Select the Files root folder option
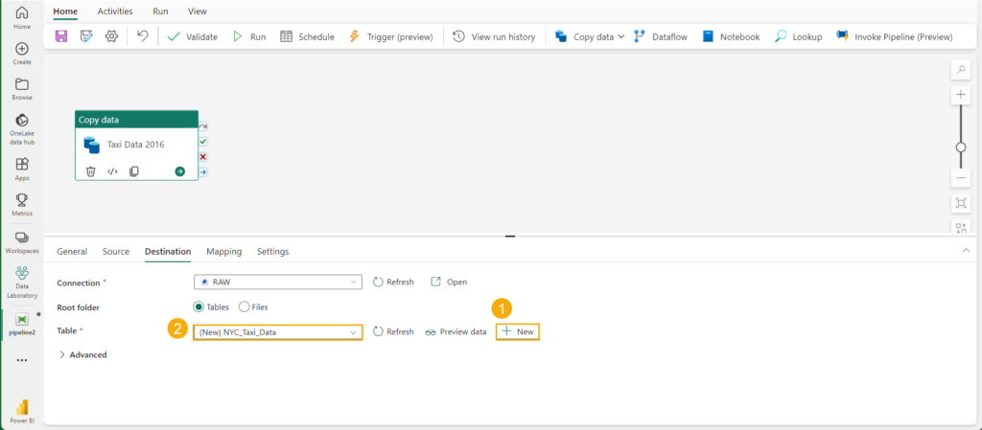 click(x=244, y=307)
